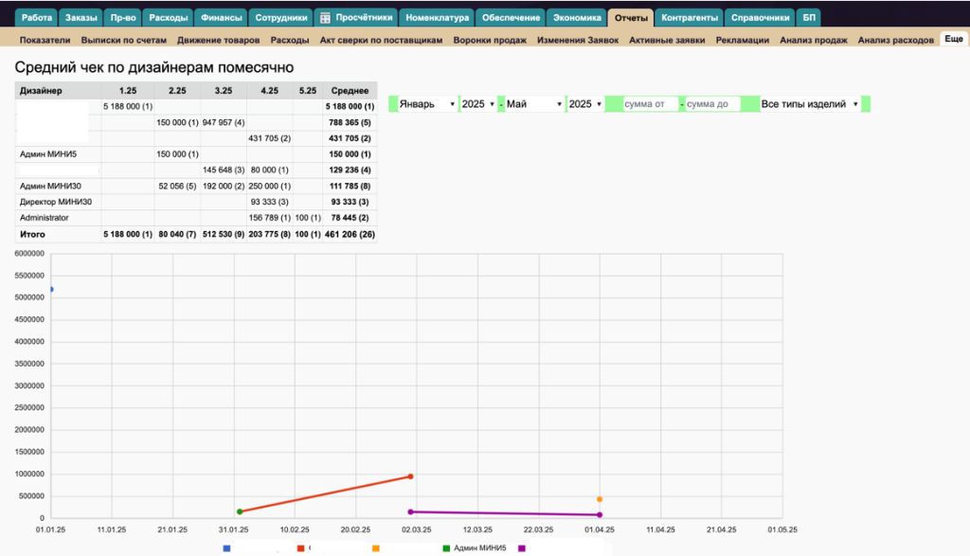Open the Январь start month dropdown
Viewport: 970px width, 556px height.
coord(428,104)
